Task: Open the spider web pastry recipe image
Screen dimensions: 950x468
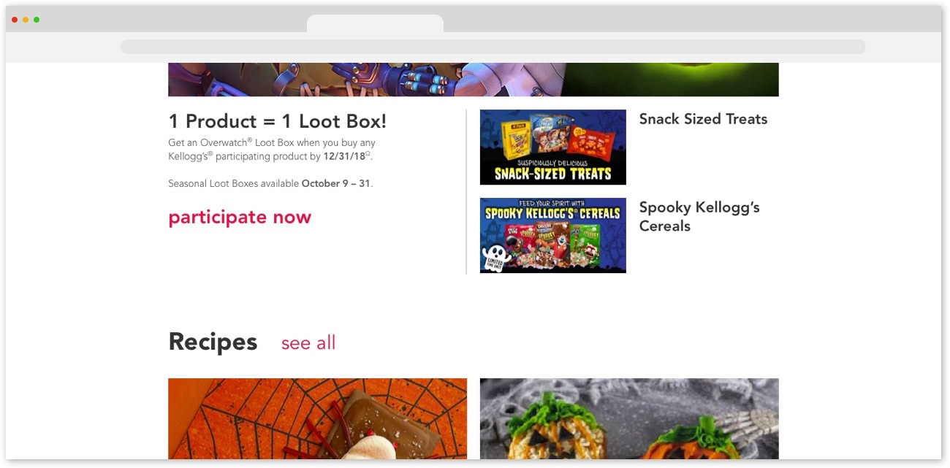Action: [317, 418]
